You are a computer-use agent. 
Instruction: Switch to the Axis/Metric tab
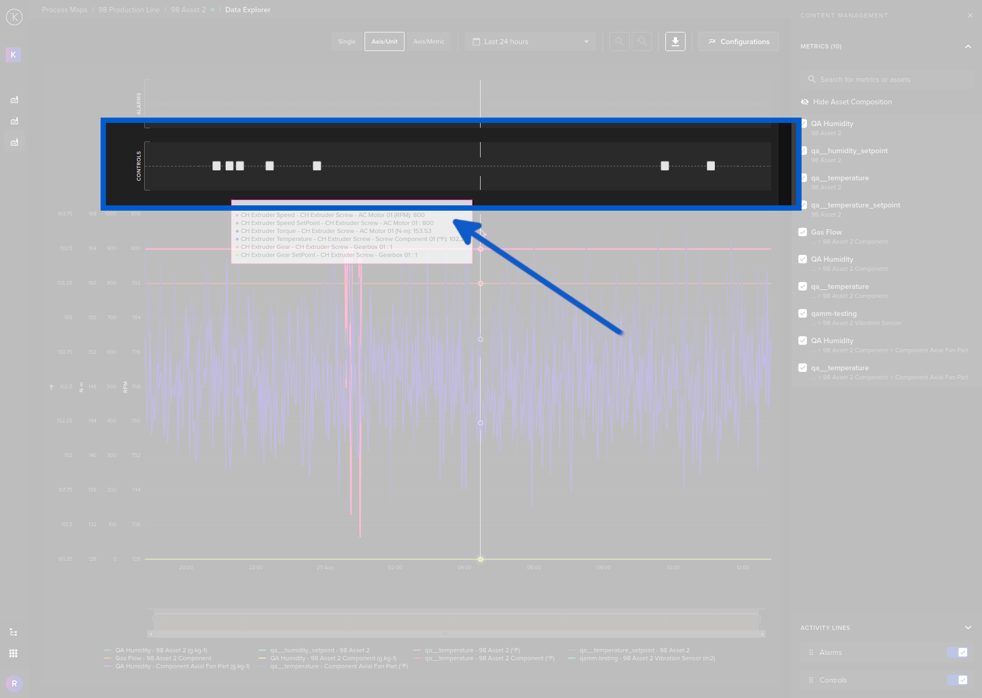(x=429, y=41)
